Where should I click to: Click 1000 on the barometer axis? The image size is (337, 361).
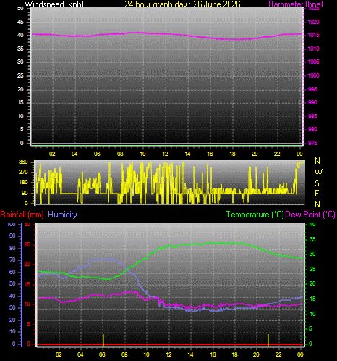(313, 75)
